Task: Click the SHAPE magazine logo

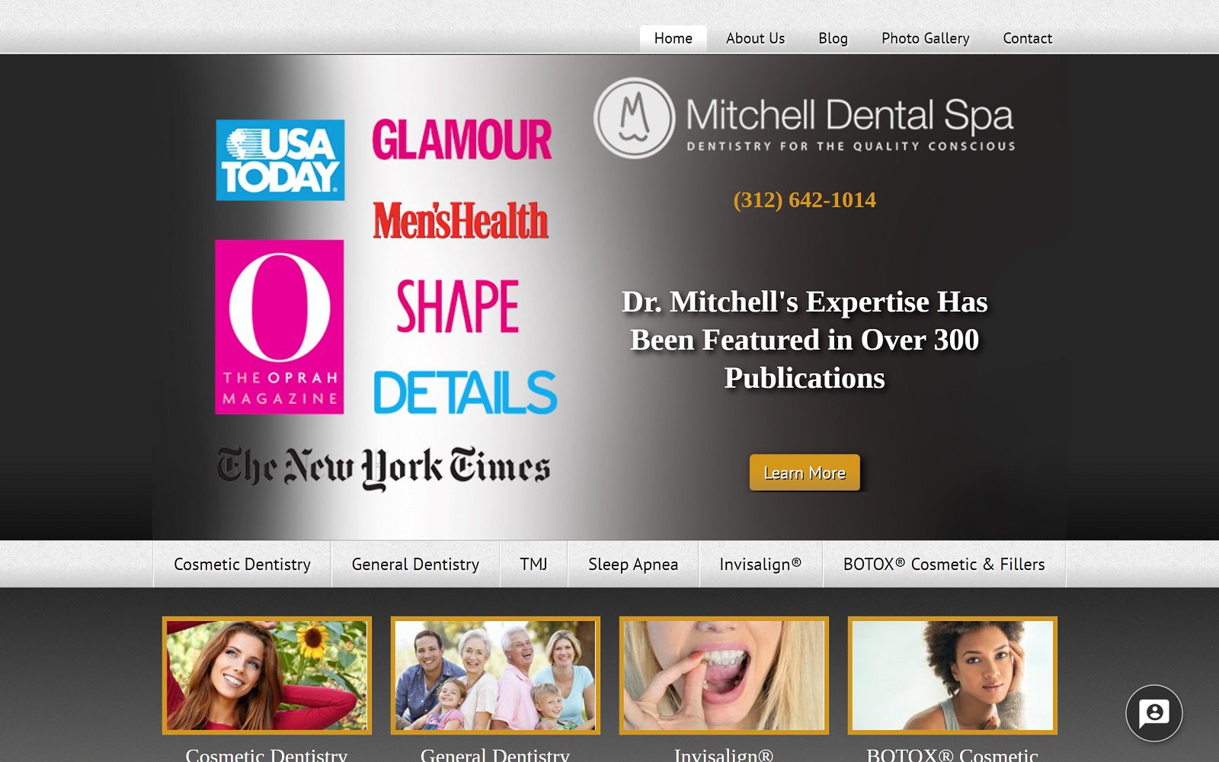Action: point(458,306)
